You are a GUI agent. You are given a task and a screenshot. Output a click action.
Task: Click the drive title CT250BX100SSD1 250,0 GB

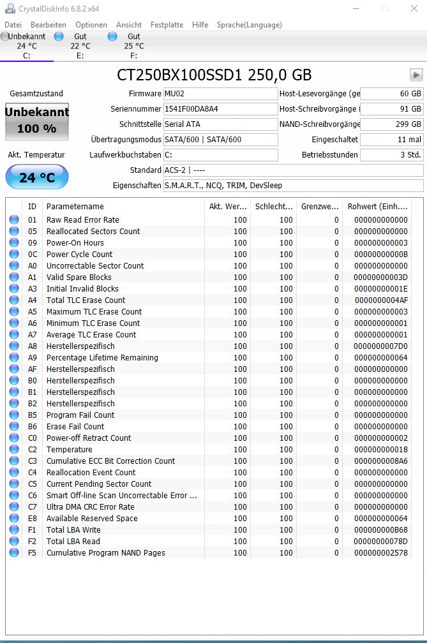coord(214,75)
